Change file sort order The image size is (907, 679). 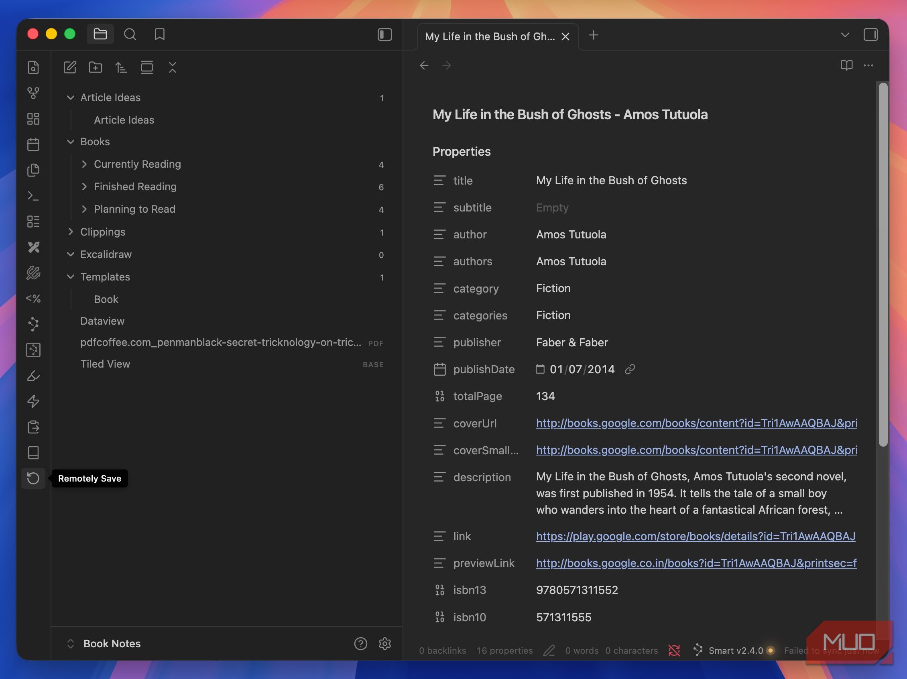(x=121, y=67)
